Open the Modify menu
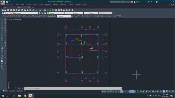 click(x=56, y=5)
